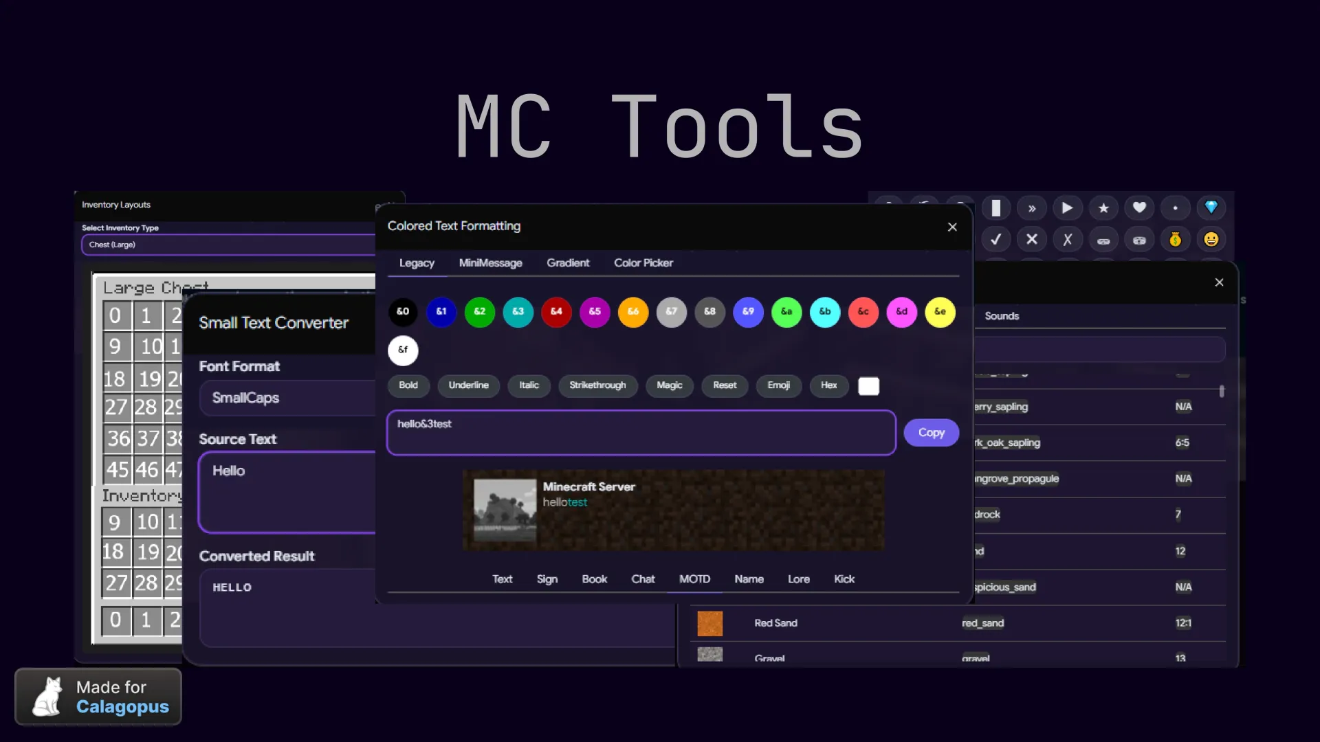
Task: Apply Bold formatting
Action: point(408,385)
